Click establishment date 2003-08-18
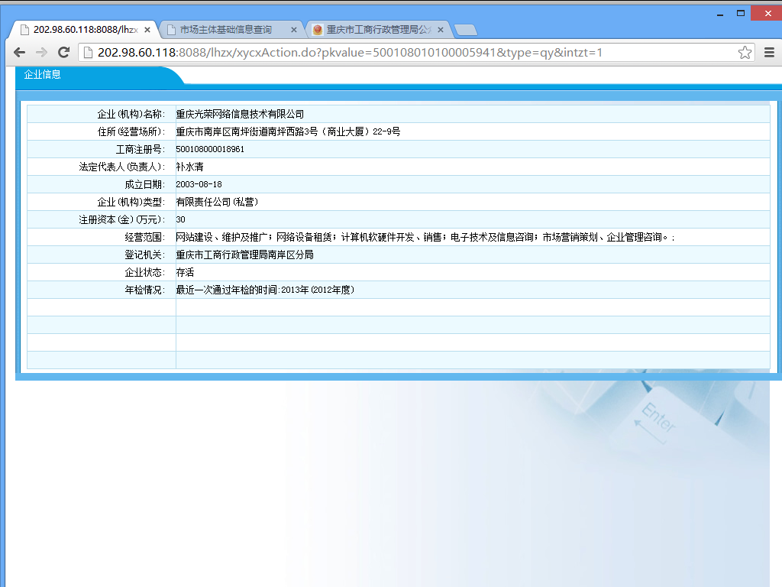The width and height of the screenshot is (782, 587). [199, 184]
